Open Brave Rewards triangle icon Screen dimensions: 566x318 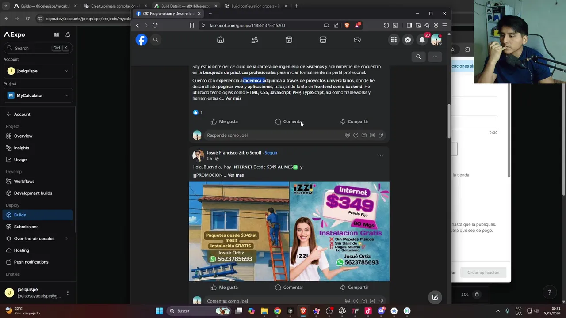[357, 25]
